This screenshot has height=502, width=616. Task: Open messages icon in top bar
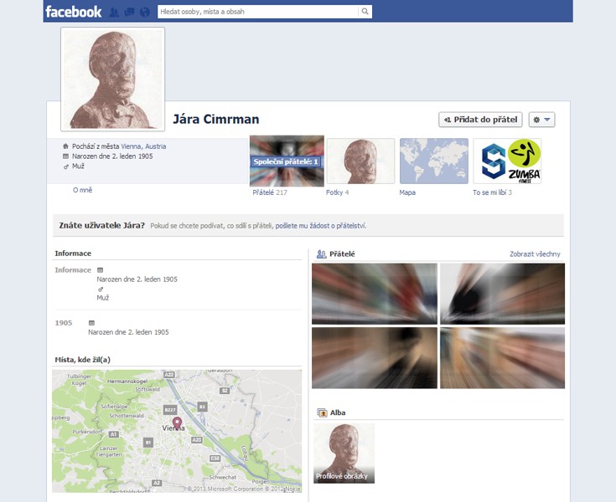[129, 13]
